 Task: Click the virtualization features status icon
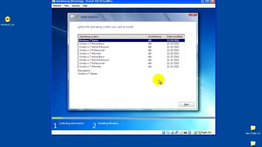pyautogui.click(x=189, y=132)
